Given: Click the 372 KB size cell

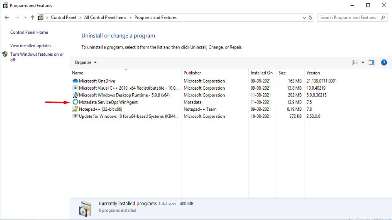Looking at the screenshot, I should (x=296, y=117).
